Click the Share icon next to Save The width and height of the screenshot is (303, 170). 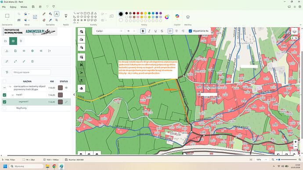(40, 7)
